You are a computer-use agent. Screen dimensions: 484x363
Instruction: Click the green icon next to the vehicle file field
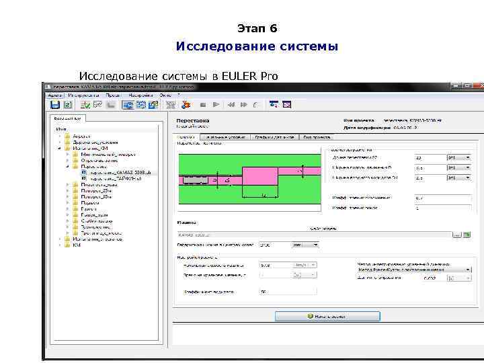[467, 235]
